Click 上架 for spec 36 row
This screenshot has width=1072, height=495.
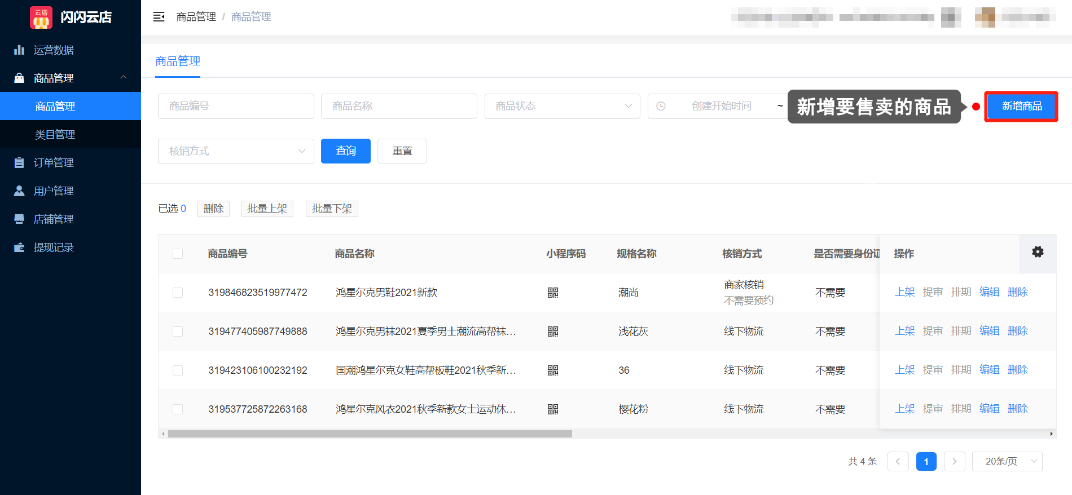click(x=905, y=370)
